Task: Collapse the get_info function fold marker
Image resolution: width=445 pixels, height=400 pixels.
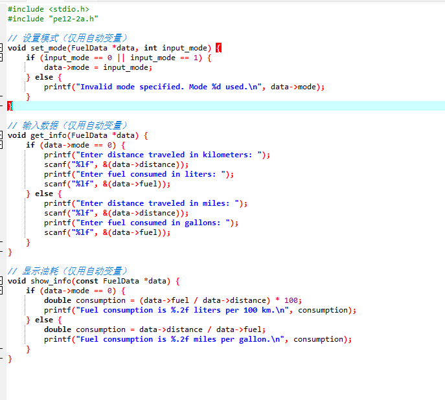Action: (x=1, y=135)
